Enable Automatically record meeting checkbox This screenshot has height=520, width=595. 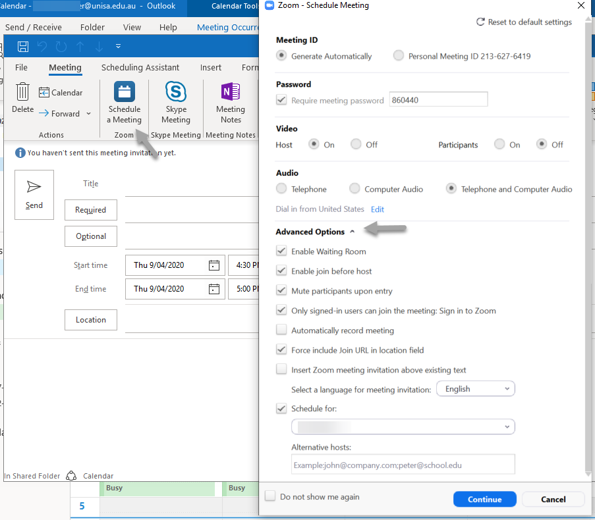tap(281, 330)
